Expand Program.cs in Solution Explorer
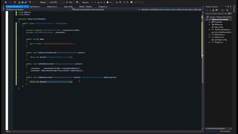Screen dimensions: 238x134 click(209, 42)
